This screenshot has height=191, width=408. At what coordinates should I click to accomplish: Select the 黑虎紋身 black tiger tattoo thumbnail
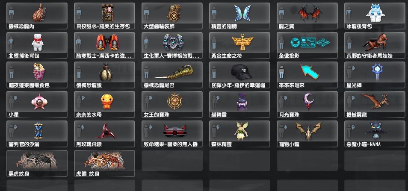(x=37, y=164)
